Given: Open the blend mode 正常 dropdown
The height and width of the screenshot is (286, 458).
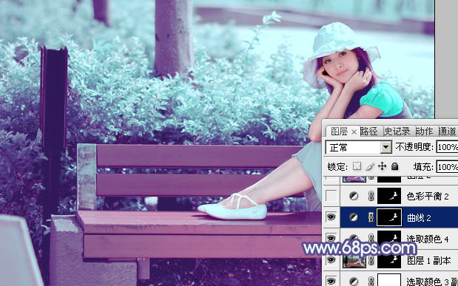Looking at the screenshot, I should tap(358, 148).
